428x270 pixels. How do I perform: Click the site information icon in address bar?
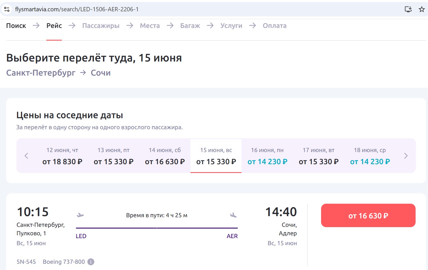point(7,9)
